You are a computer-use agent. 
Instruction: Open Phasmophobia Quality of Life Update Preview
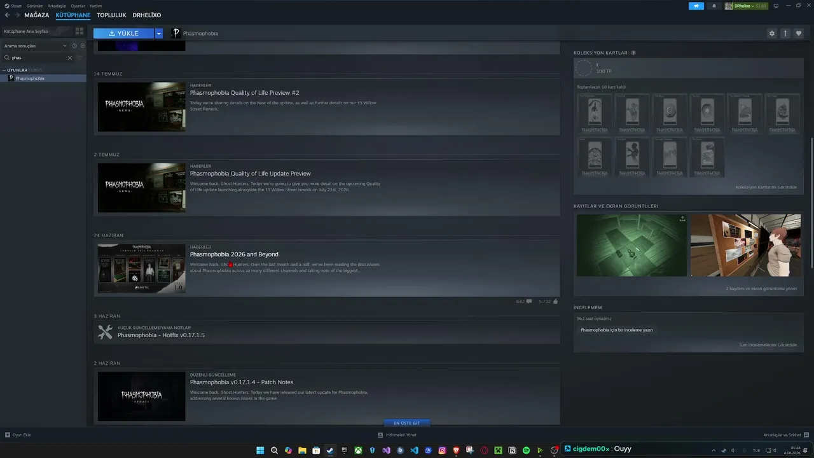coord(251,174)
